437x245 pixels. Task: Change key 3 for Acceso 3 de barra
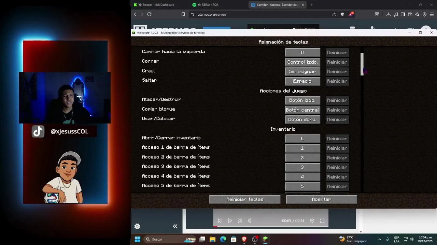[x=302, y=167]
